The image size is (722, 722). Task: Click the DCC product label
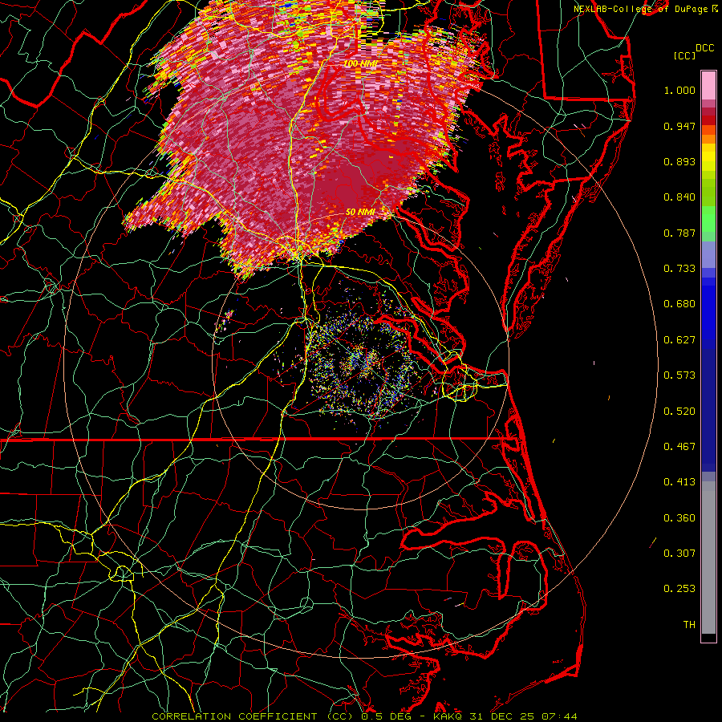pos(704,48)
